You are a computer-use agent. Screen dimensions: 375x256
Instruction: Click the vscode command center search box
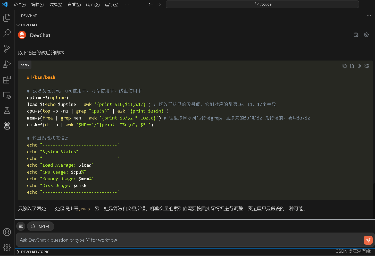pyautogui.click(x=262, y=4)
